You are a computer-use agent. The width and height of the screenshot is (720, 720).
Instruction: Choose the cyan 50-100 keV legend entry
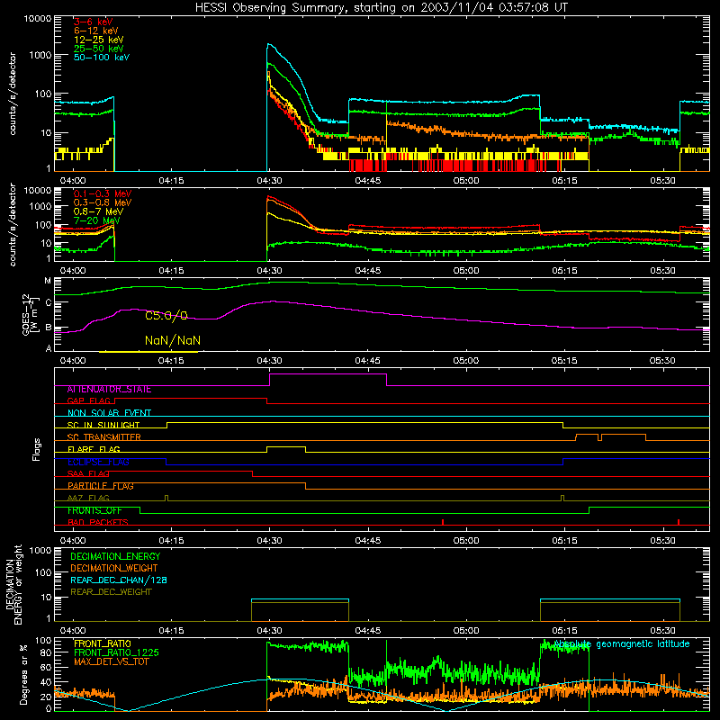[x=102, y=58]
